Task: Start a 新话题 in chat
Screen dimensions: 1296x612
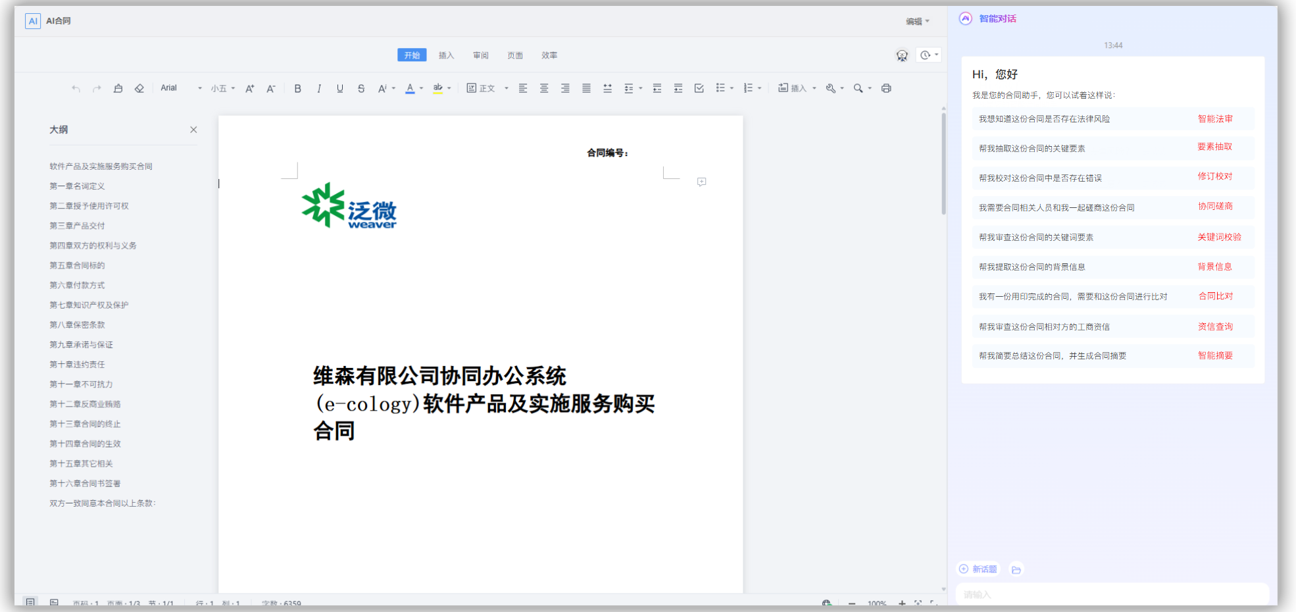Action: [978, 569]
